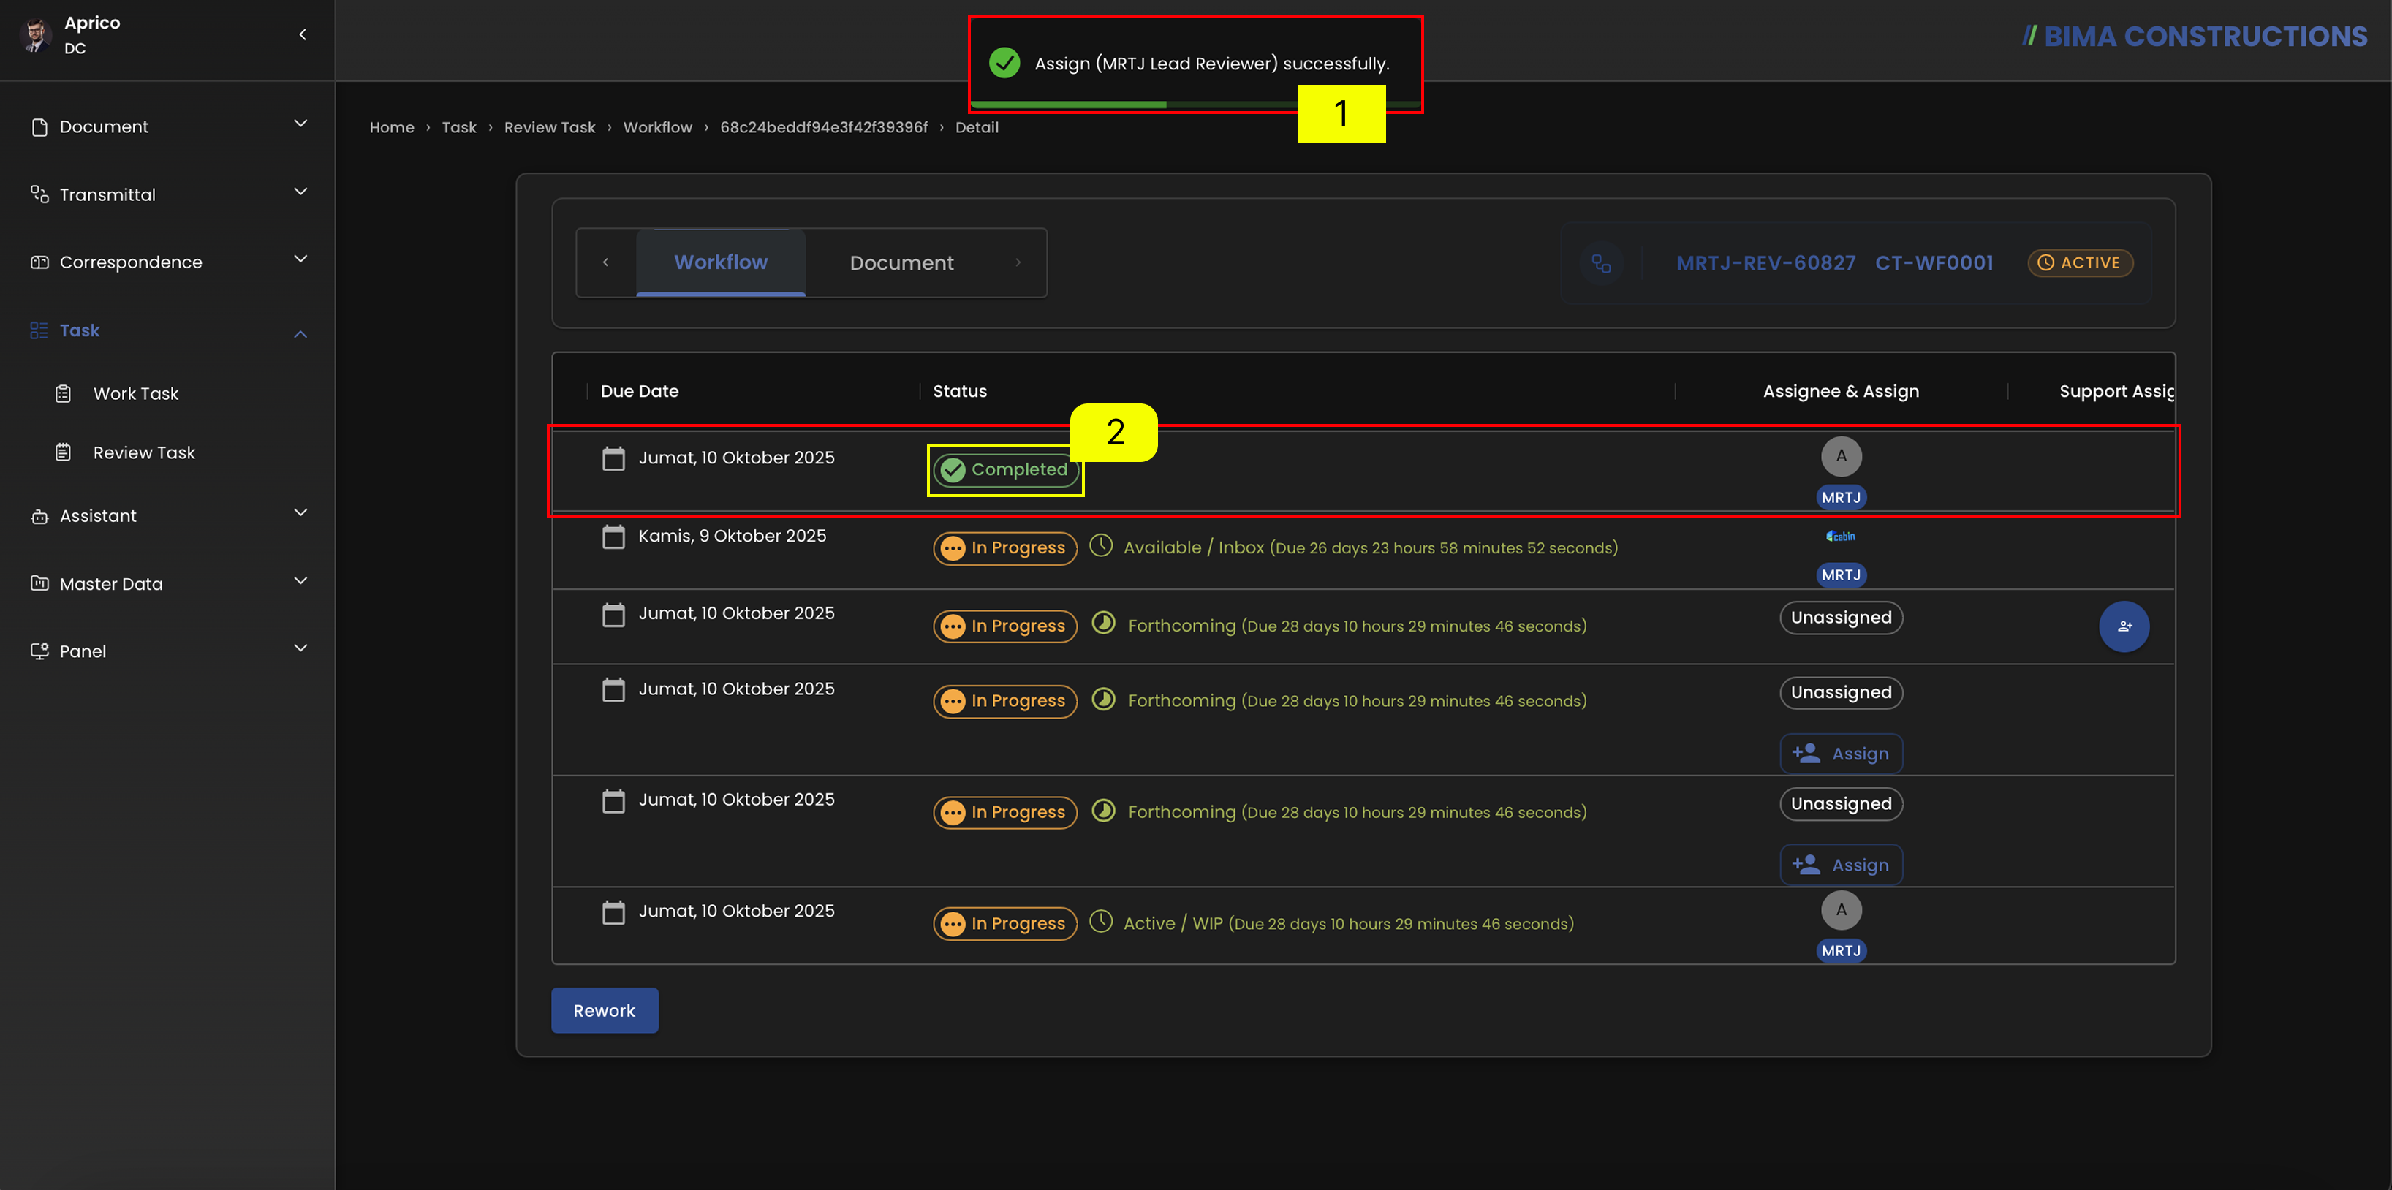Click the Rework button
Screen dimensions: 2392x1190
click(x=605, y=1010)
